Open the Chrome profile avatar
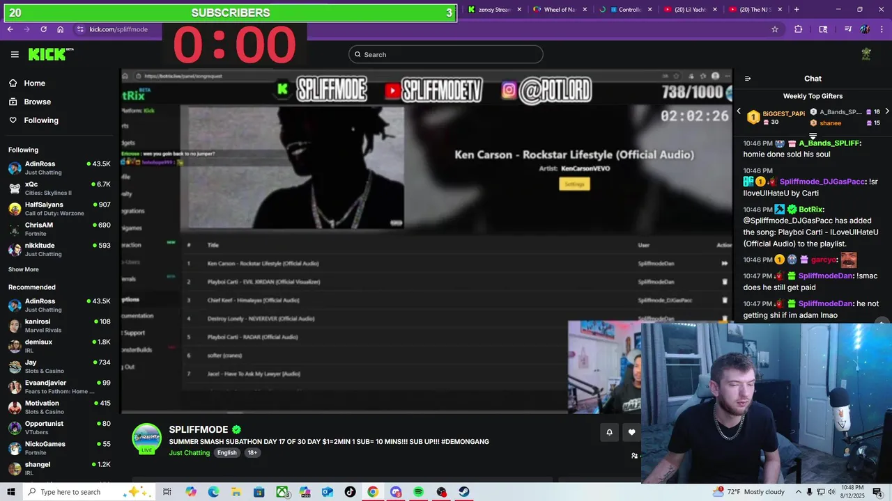This screenshot has height=501, width=892. [865, 29]
